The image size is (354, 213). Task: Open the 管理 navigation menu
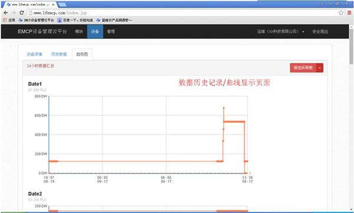[x=111, y=32]
